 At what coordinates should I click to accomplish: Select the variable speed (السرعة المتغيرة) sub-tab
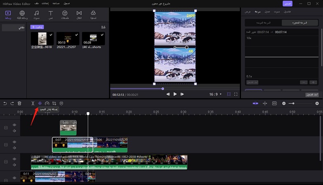coord(300,23)
